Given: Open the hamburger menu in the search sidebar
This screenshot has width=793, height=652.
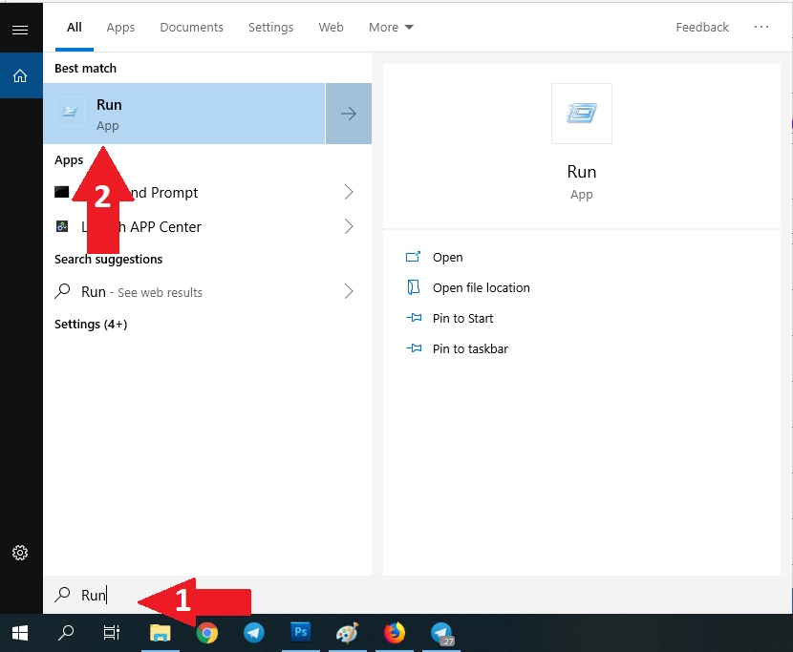Looking at the screenshot, I should click(x=20, y=30).
